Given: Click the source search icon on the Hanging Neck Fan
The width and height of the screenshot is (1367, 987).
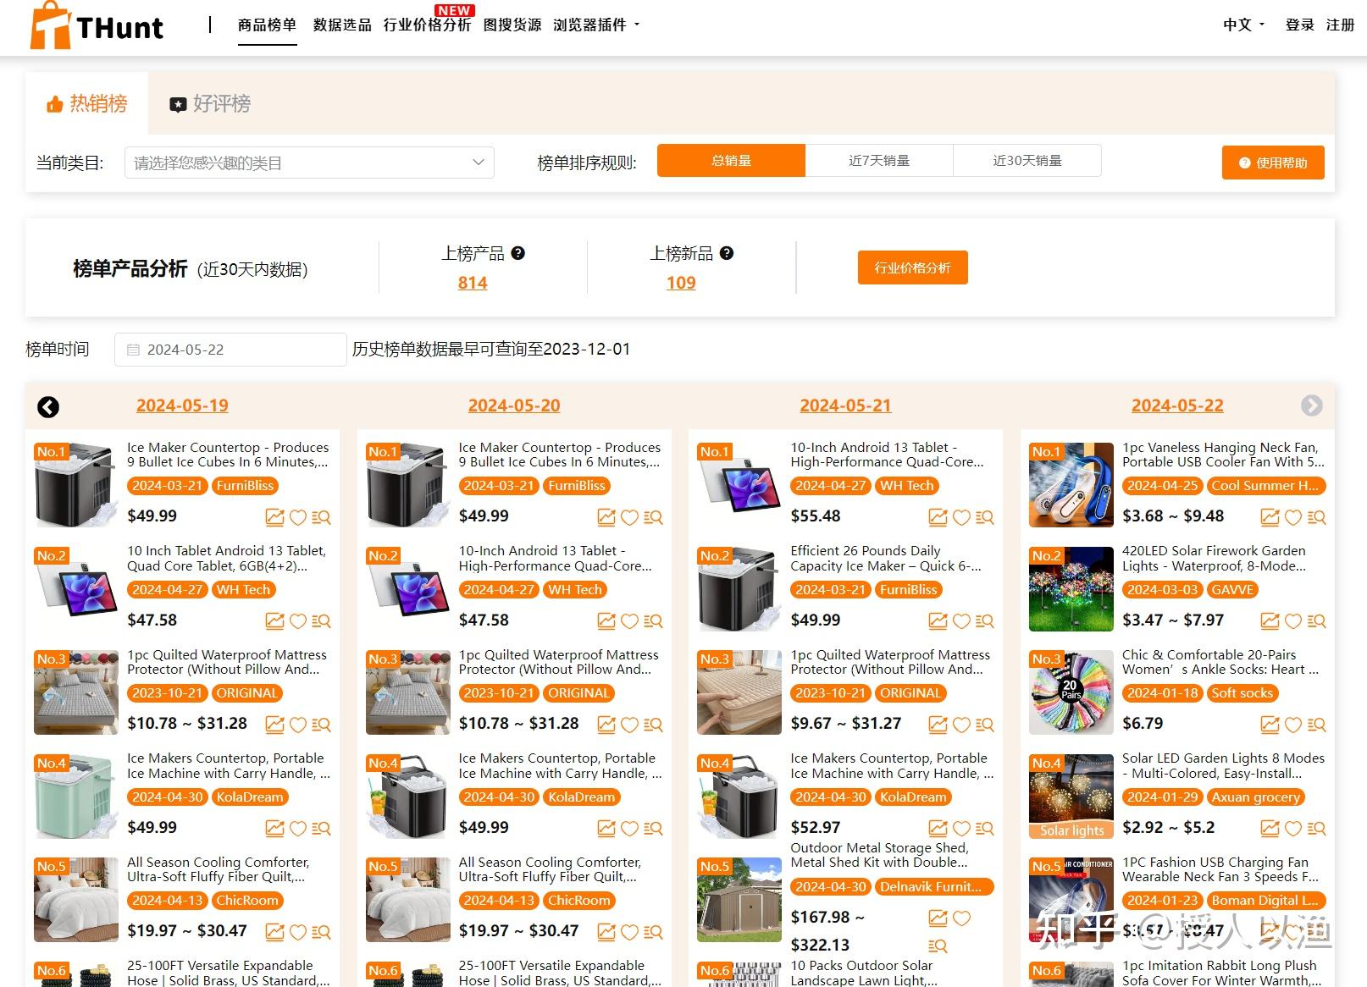Looking at the screenshot, I should coord(1317,516).
